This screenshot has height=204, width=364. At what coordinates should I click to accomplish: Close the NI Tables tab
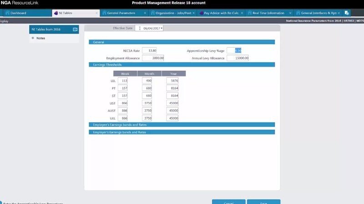[x=96, y=13]
